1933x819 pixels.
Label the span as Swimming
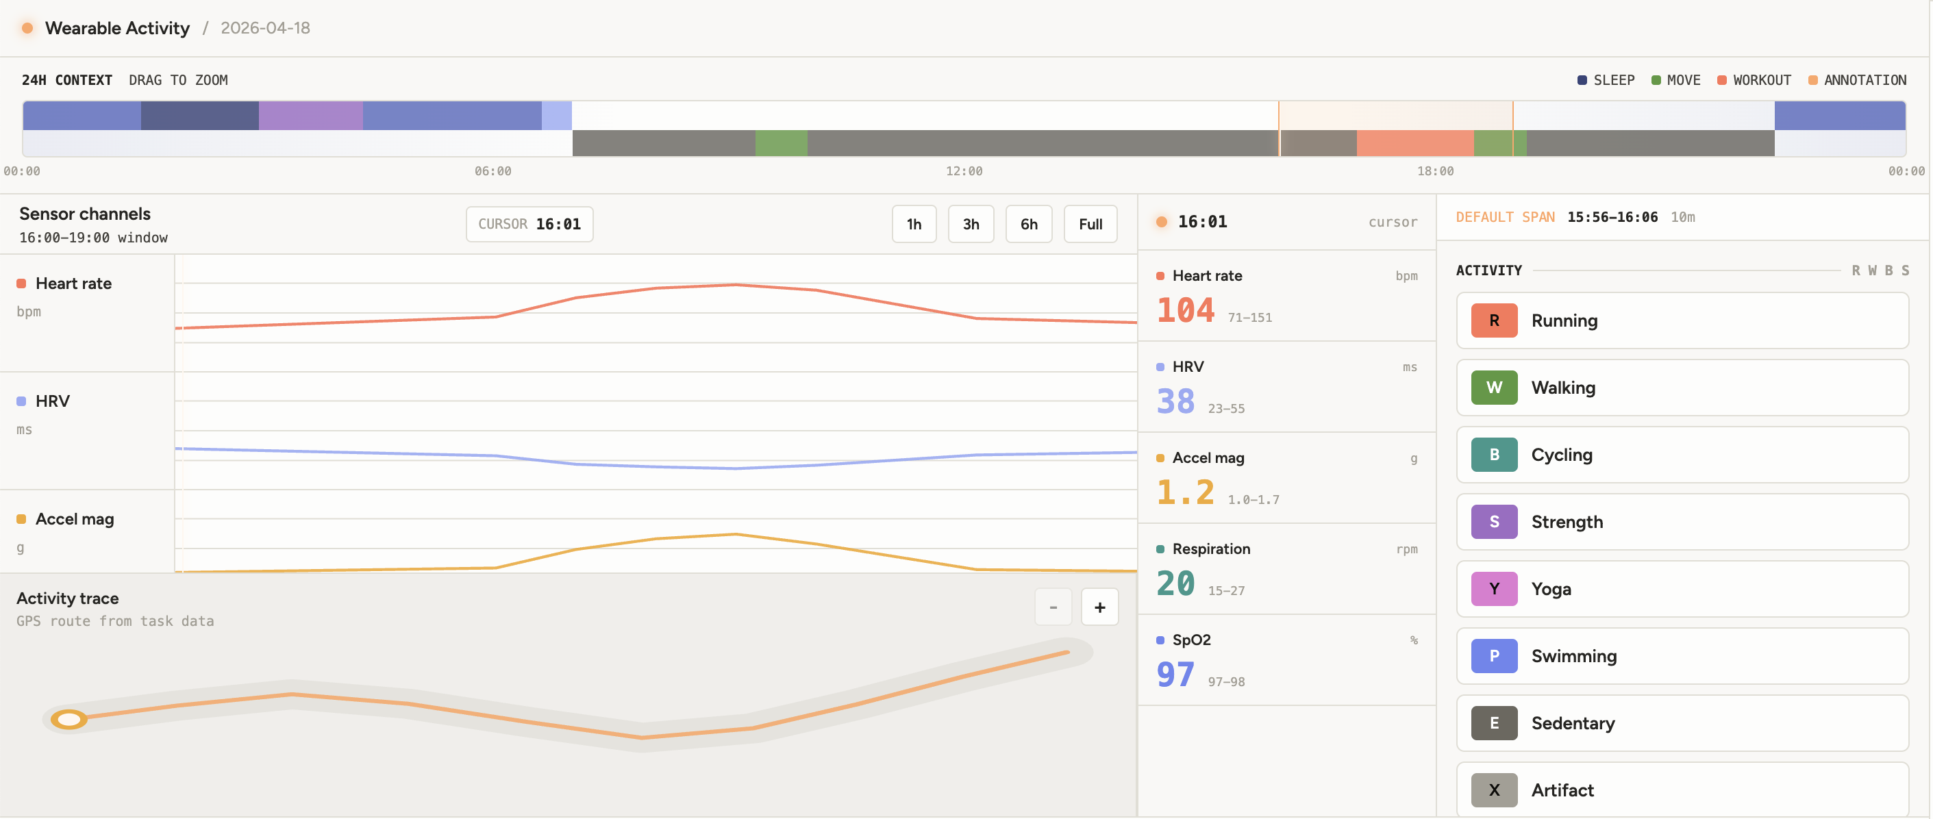tap(1682, 656)
